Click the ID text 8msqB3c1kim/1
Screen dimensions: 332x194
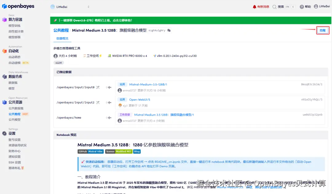[x=312, y=84]
